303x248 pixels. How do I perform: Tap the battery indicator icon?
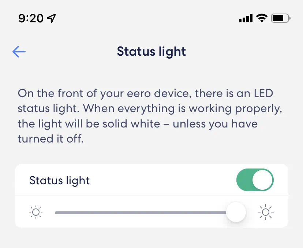[280, 18]
